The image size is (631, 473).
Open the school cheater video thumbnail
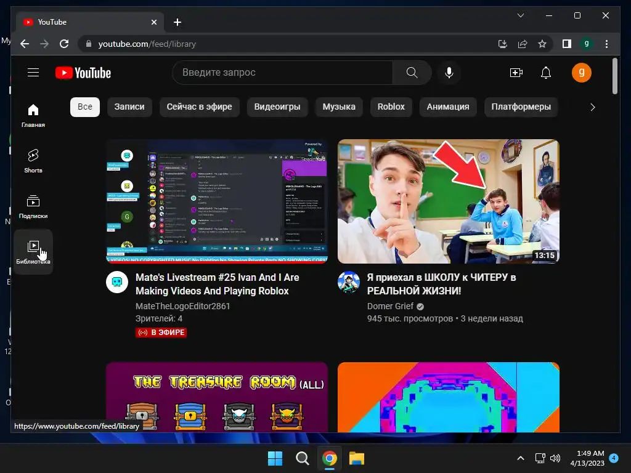[449, 201]
